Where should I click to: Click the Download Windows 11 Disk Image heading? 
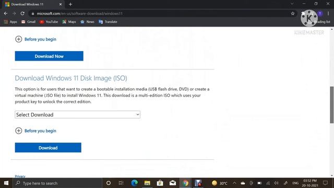click(x=71, y=78)
